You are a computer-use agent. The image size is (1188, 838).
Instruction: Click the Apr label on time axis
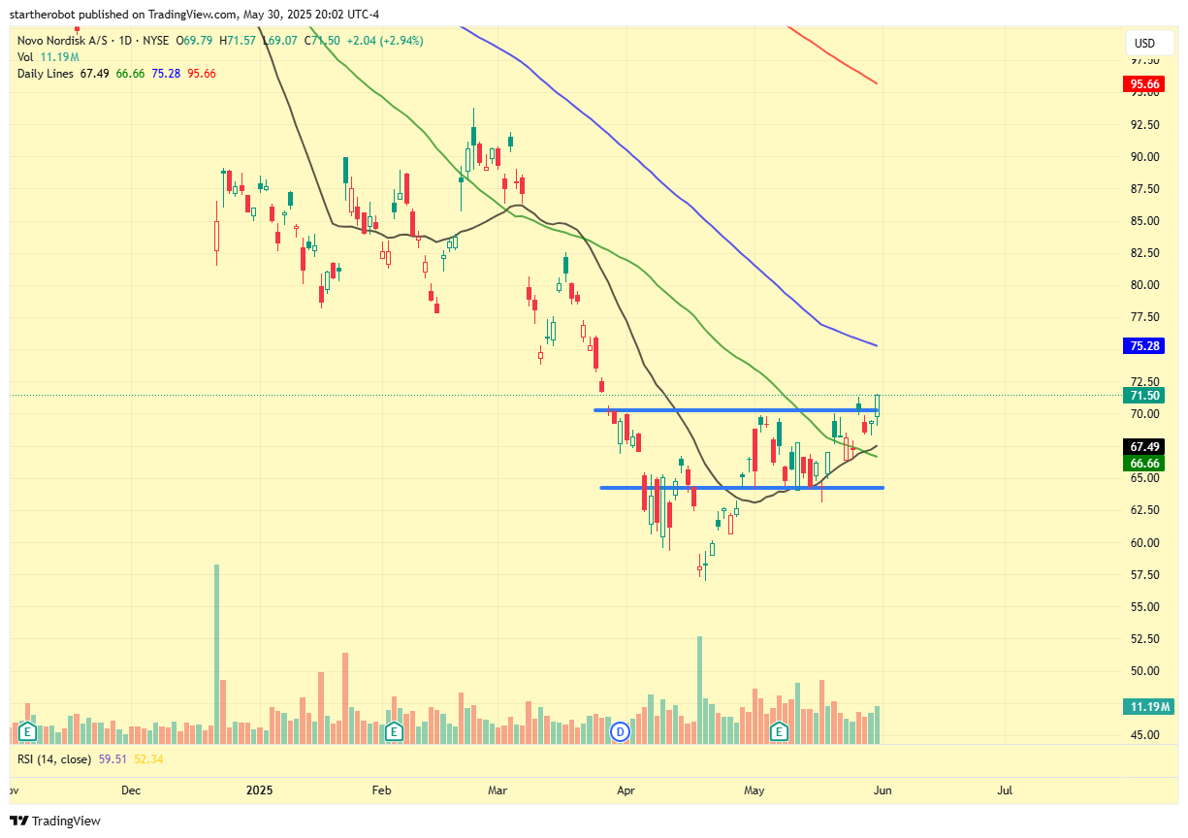click(626, 790)
